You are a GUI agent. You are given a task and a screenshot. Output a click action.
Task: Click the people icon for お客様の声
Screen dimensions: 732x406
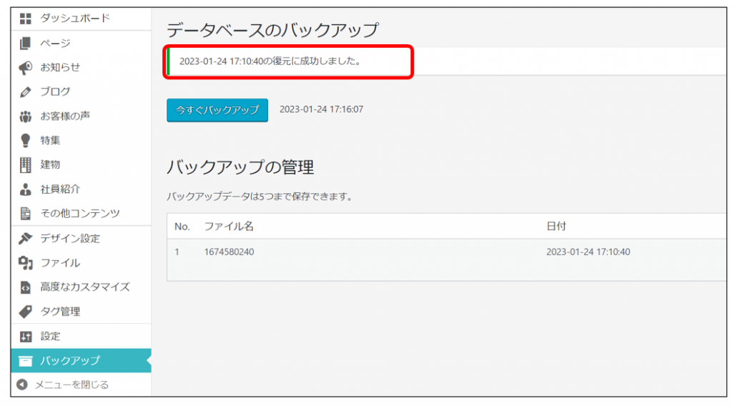[25, 117]
